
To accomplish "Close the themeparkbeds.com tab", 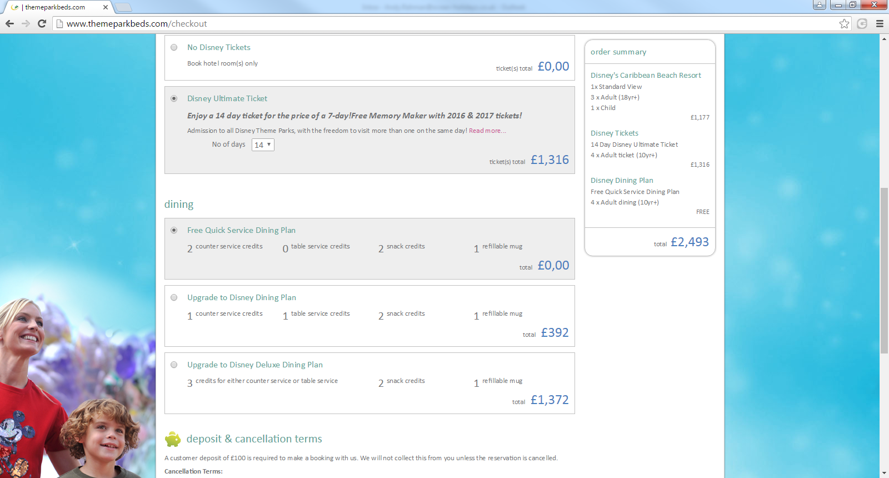I will (106, 7).
